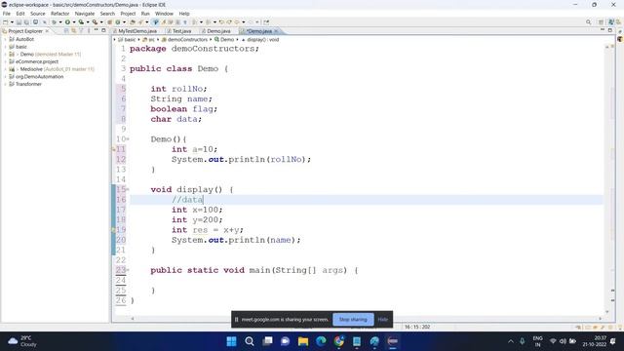624x351 pixels.
Task: Click Stop sharing button
Action: [x=353, y=320]
